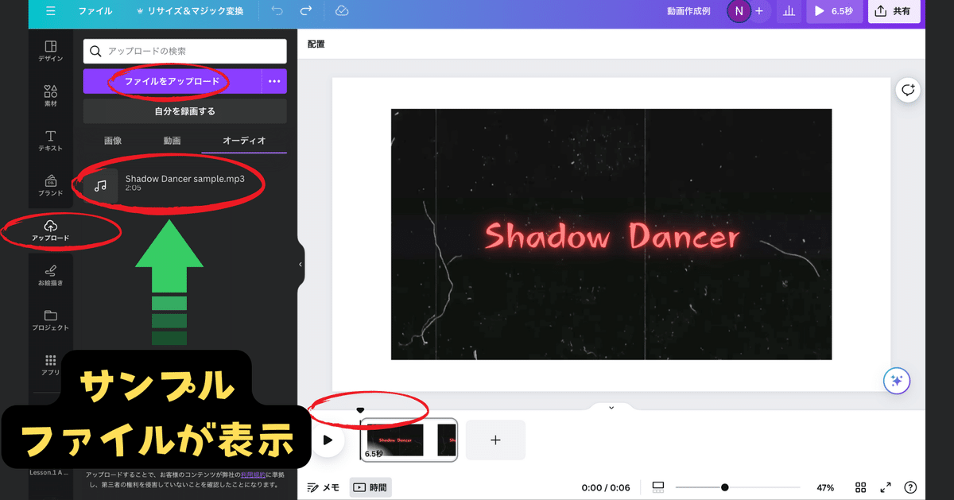
Task: Open the 共有 share button
Action: pyautogui.click(x=894, y=11)
